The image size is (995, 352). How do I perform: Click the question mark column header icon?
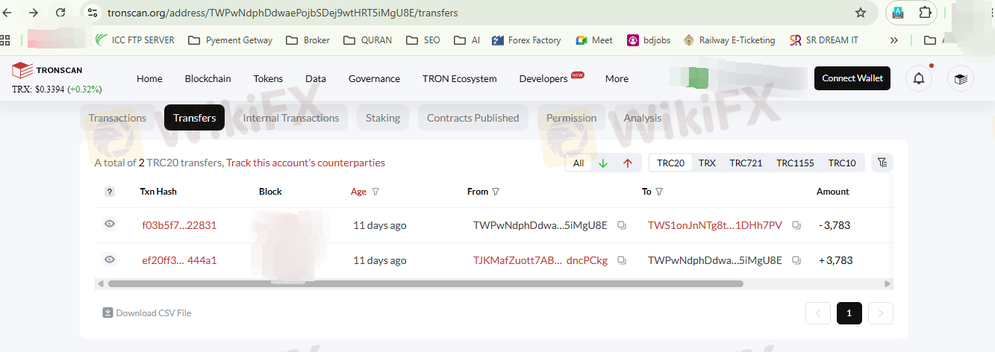110,192
